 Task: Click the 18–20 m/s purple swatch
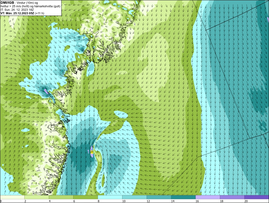232,197
